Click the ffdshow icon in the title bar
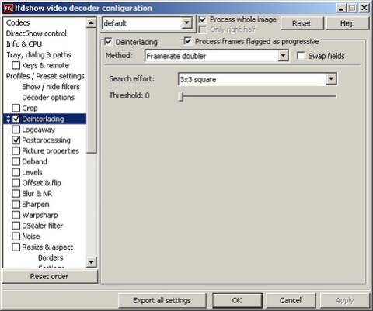Screen dimensions: 373x311 (x=9, y=8)
